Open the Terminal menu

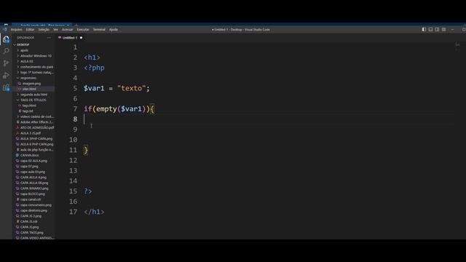(x=99, y=29)
